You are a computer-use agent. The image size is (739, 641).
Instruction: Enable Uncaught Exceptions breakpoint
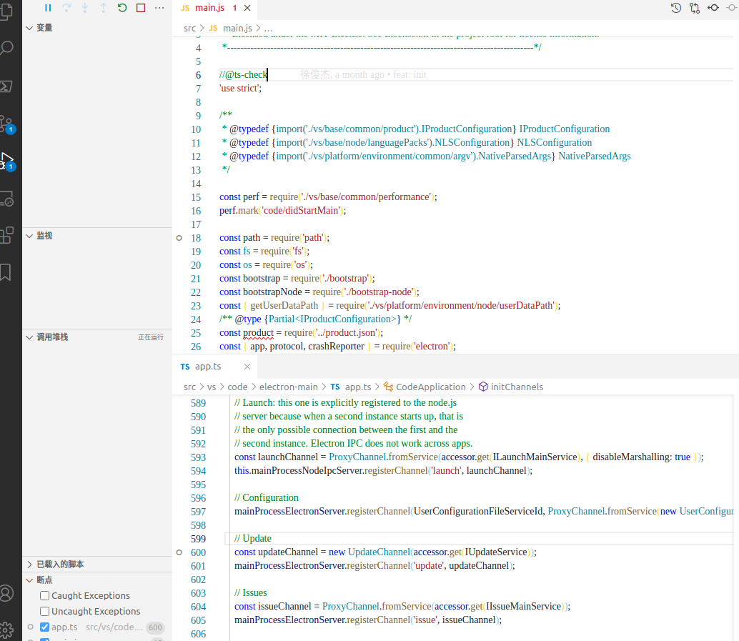(45, 611)
